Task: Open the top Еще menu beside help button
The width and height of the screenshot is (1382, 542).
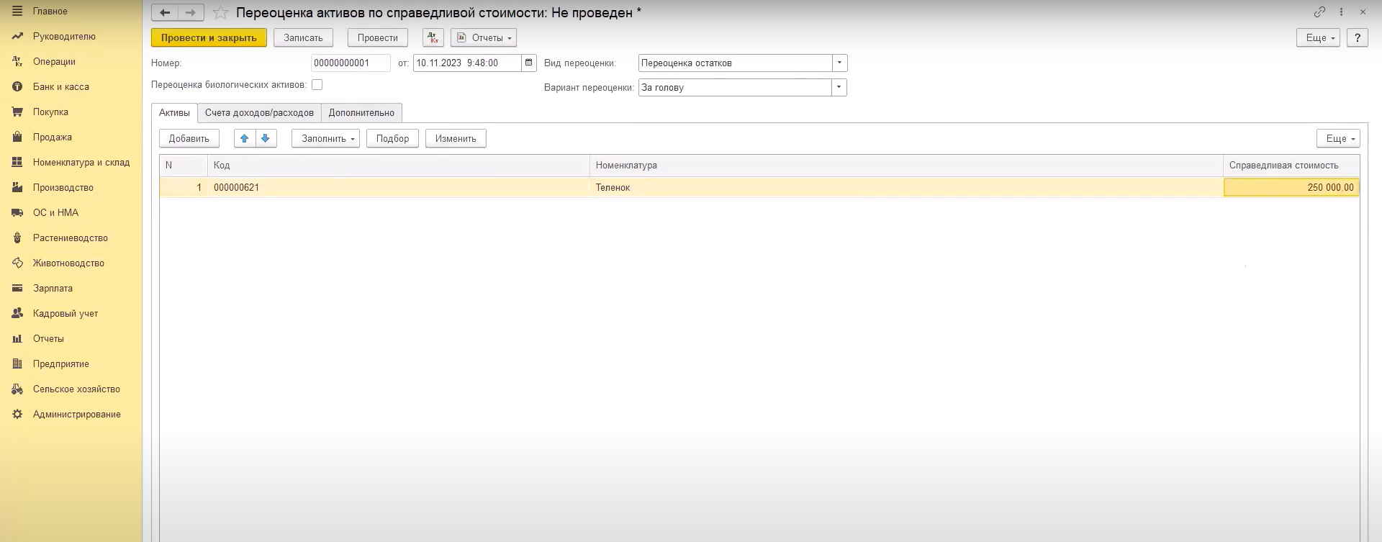Action: coord(1318,37)
